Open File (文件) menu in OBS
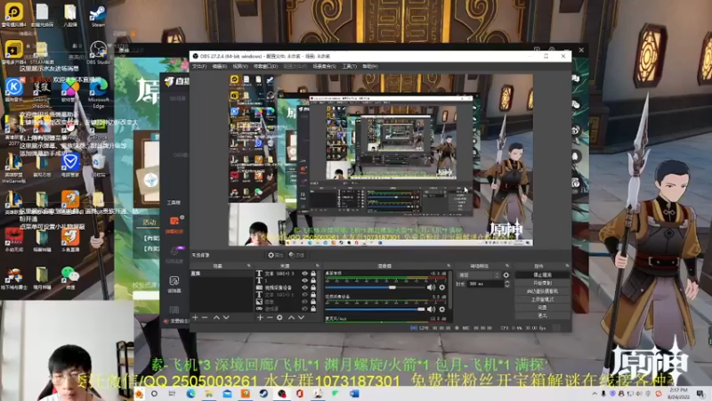The image size is (712, 401). point(199,66)
